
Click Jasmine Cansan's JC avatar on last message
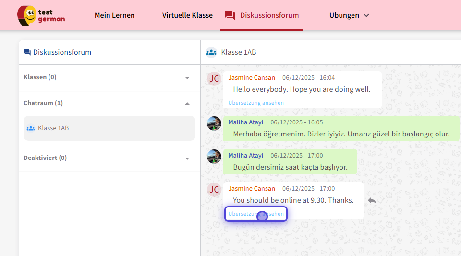214,189
